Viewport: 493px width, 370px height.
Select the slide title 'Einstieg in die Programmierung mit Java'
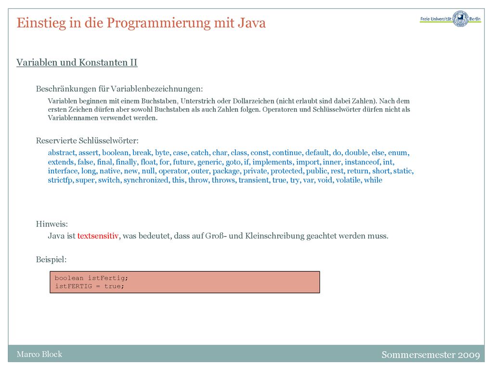pos(141,23)
